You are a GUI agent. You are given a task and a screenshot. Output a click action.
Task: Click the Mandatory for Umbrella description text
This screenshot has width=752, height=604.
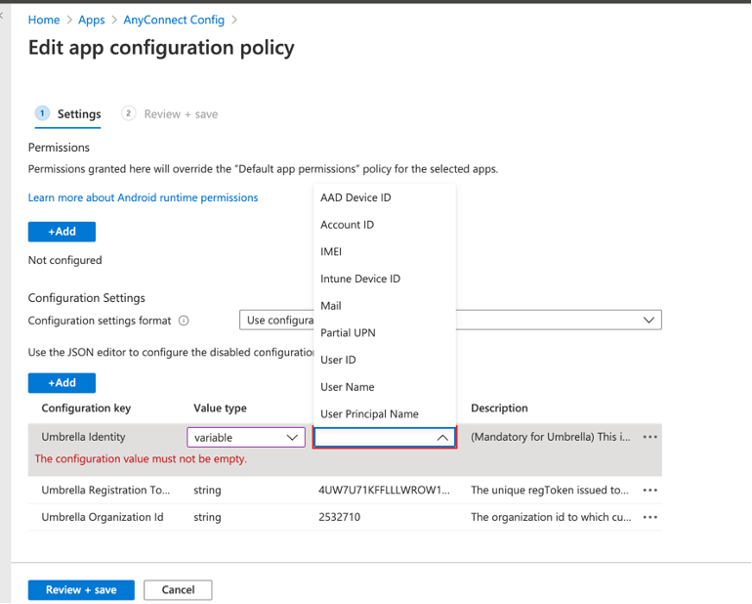pos(551,437)
